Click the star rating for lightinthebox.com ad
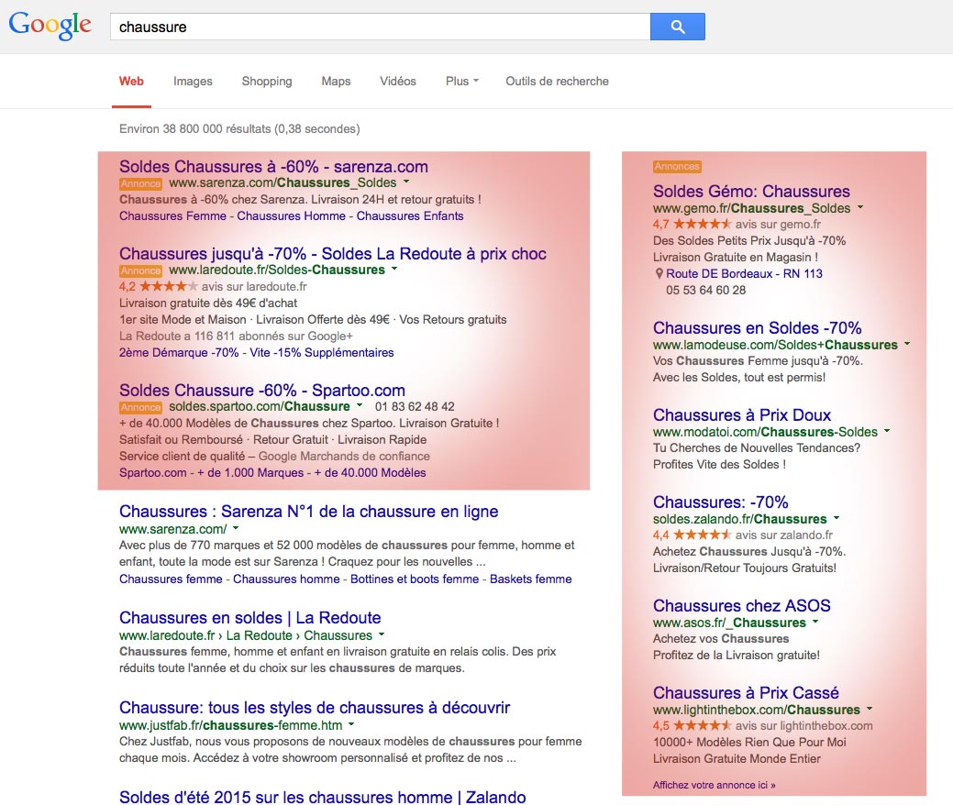This screenshot has height=805, width=953. (702, 726)
